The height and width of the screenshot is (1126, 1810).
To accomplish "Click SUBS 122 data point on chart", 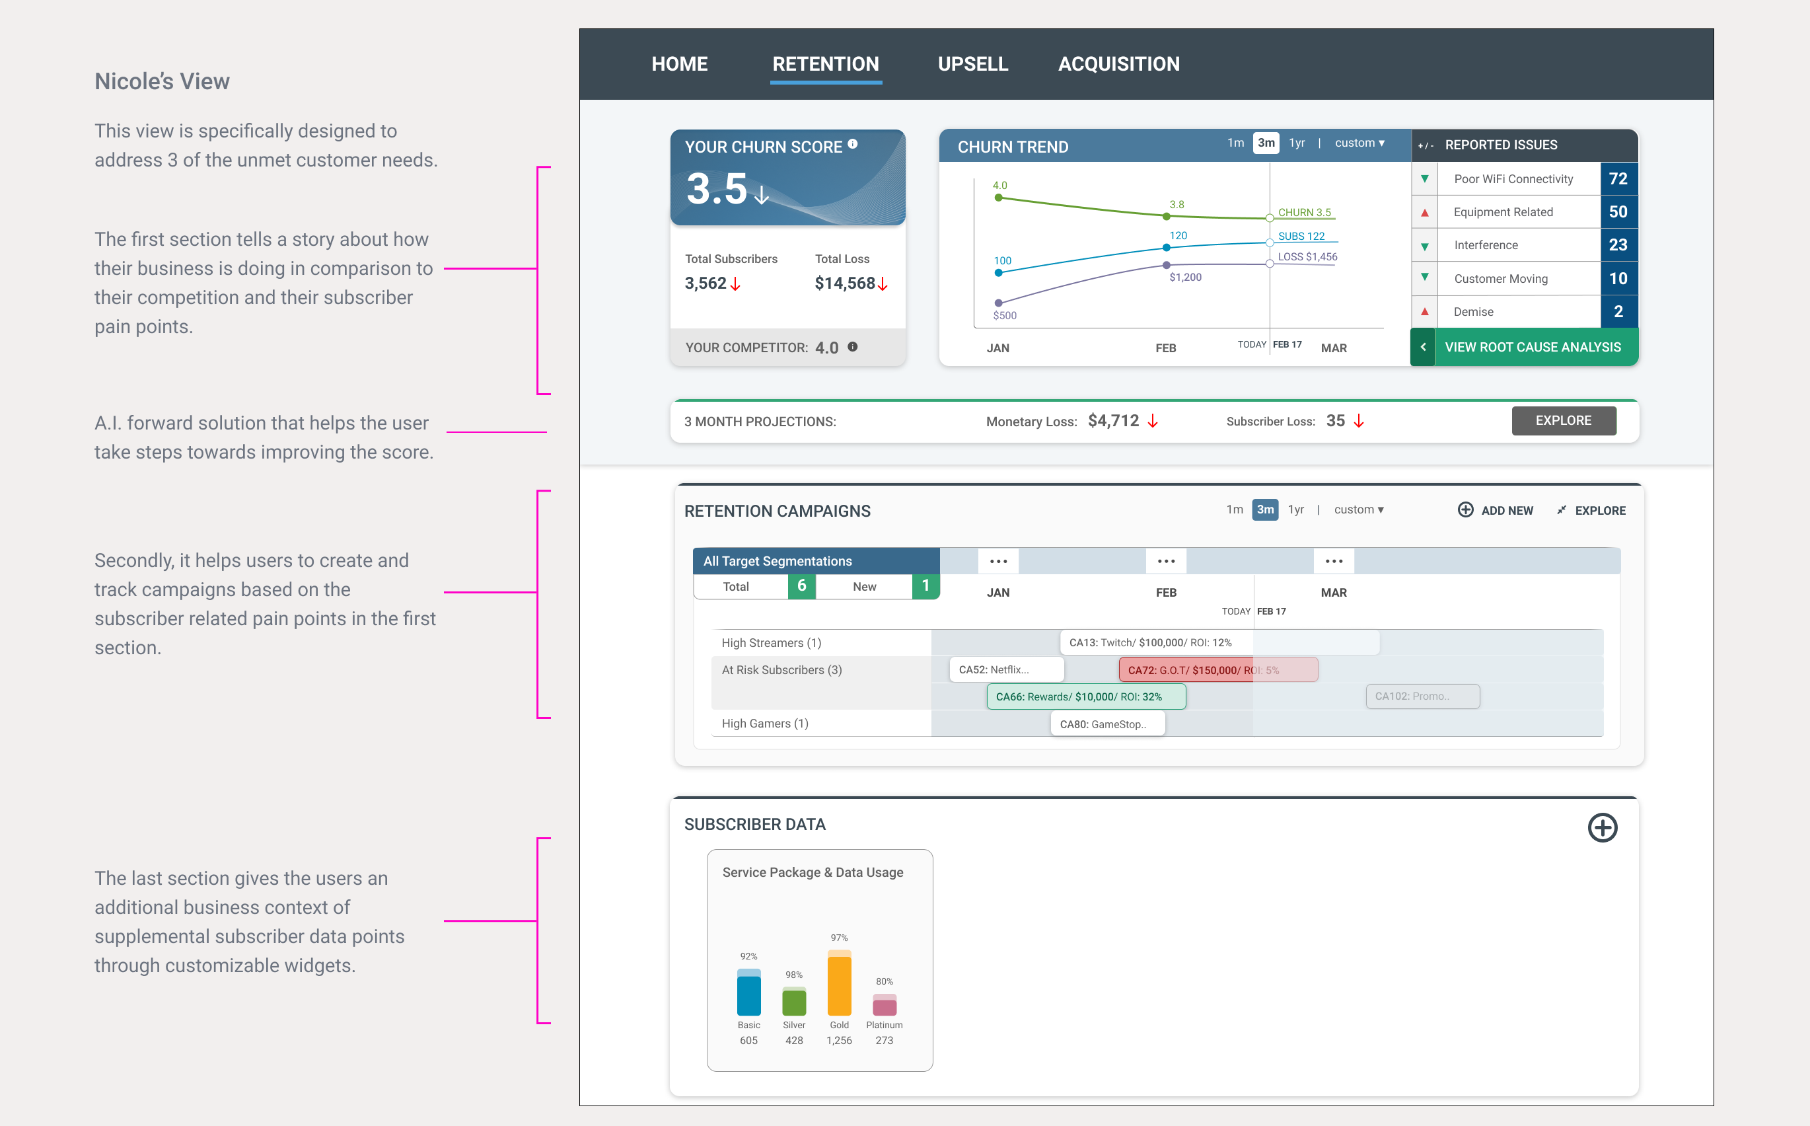I will pos(1270,242).
